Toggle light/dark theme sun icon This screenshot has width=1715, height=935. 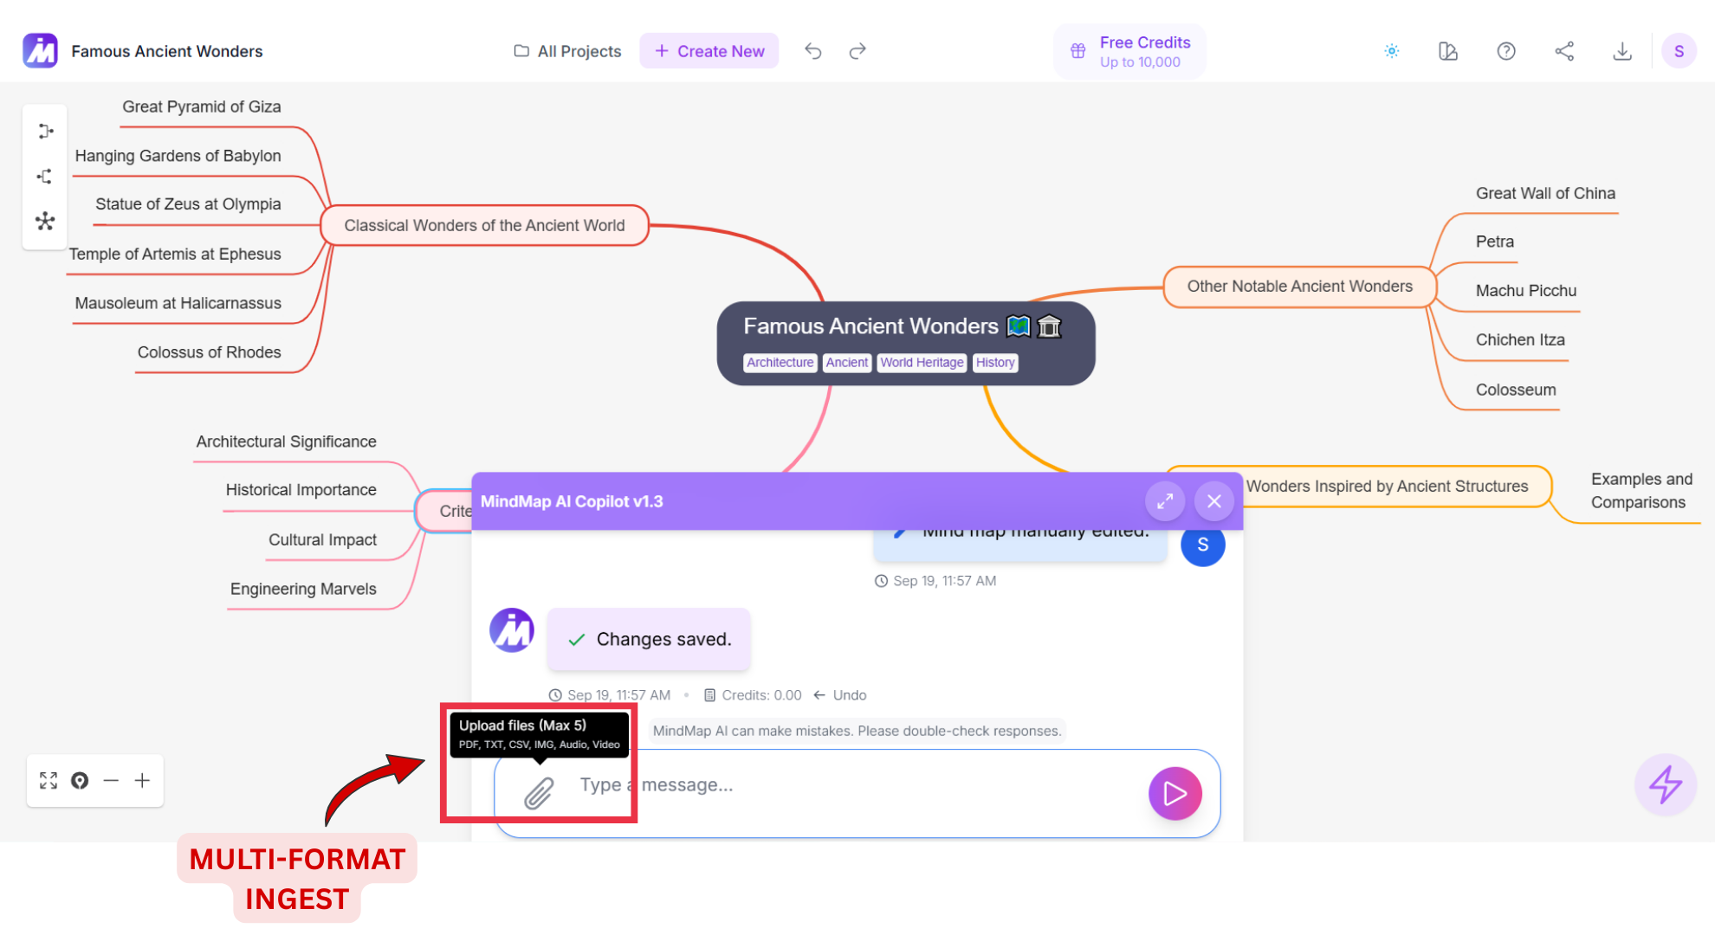(x=1392, y=51)
